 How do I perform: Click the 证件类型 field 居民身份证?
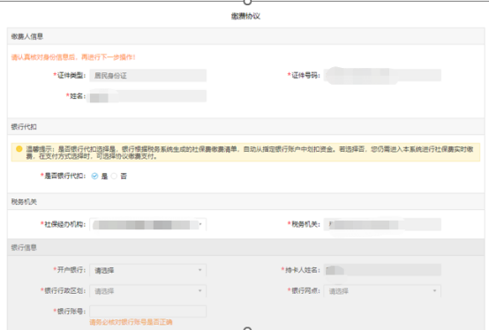(x=147, y=75)
